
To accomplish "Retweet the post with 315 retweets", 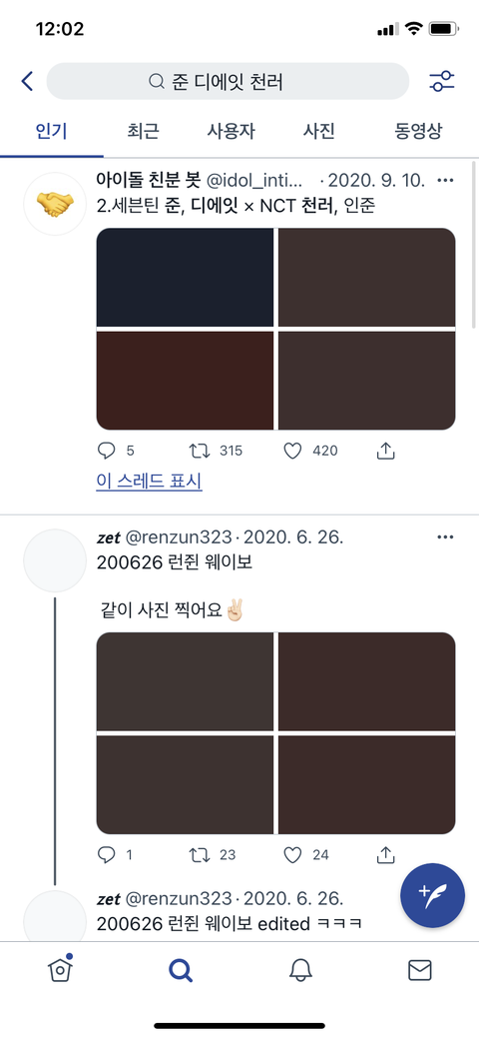I will coord(200,451).
